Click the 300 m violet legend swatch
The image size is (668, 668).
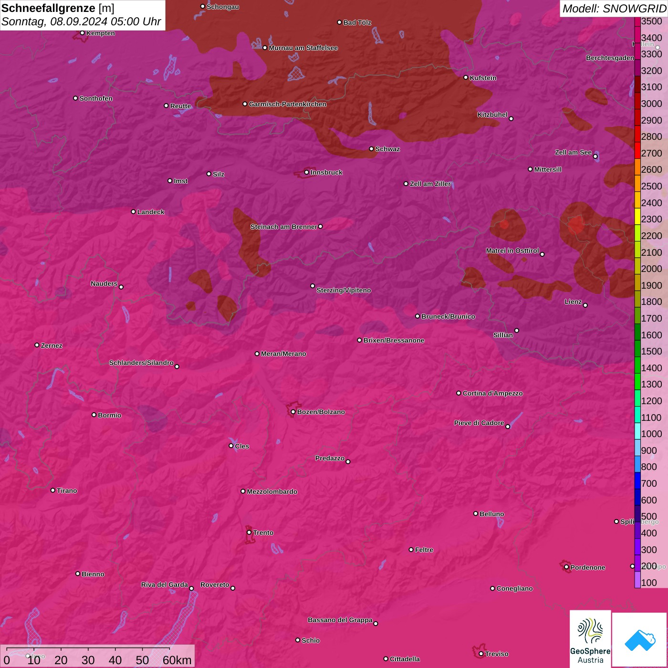coord(637,547)
